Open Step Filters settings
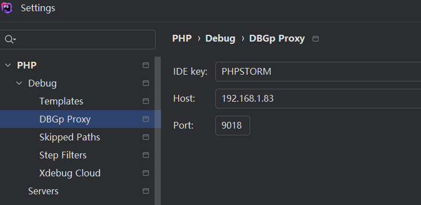Screen dimensions: 421x205 pos(63,155)
